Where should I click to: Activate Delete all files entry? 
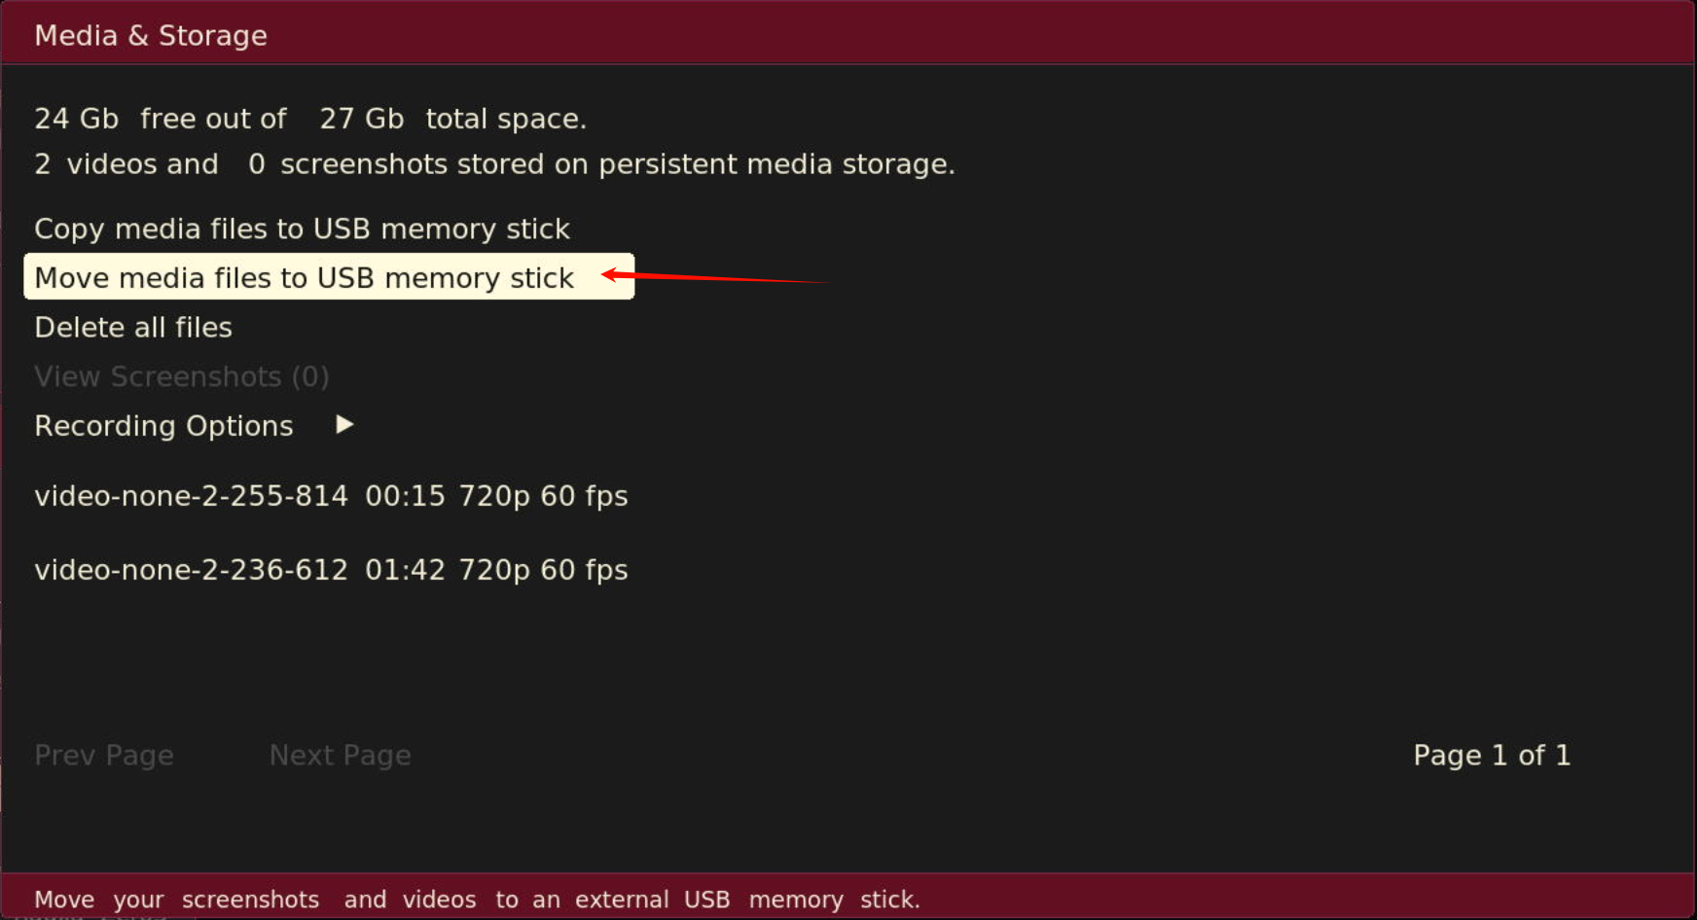pyautogui.click(x=133, y=327)
